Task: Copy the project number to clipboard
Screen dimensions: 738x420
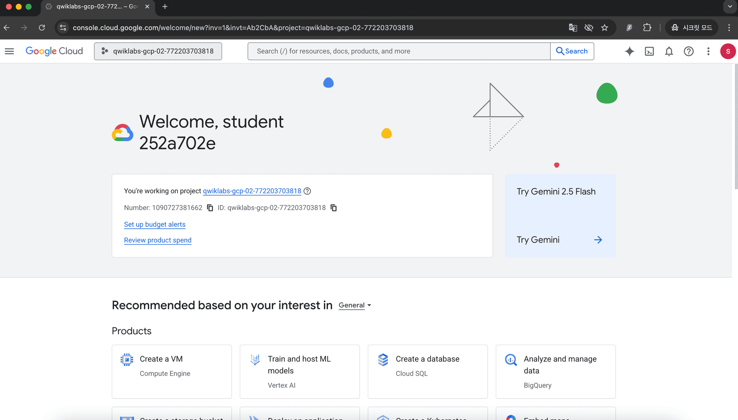Action: coord(210,208)
